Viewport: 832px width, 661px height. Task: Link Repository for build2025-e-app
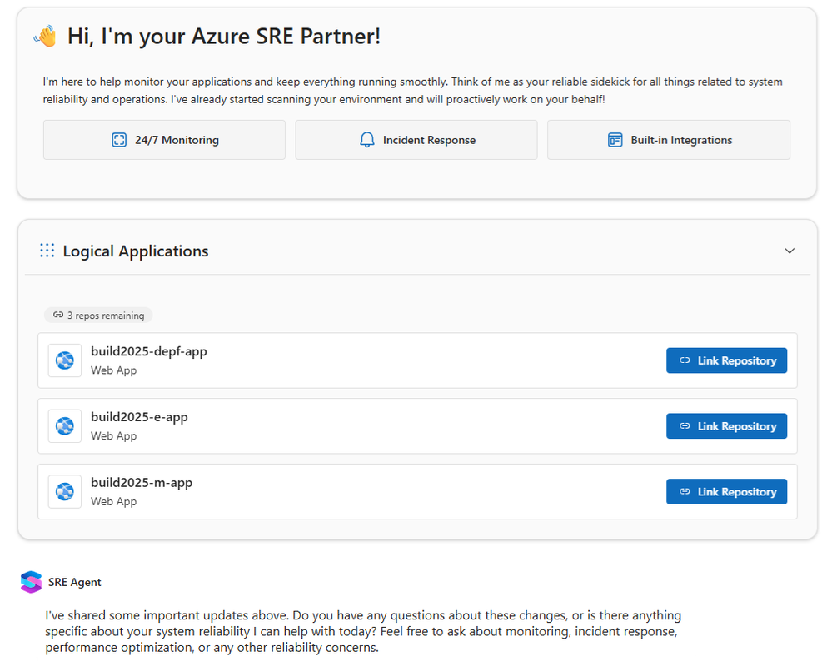pos(726,426)
